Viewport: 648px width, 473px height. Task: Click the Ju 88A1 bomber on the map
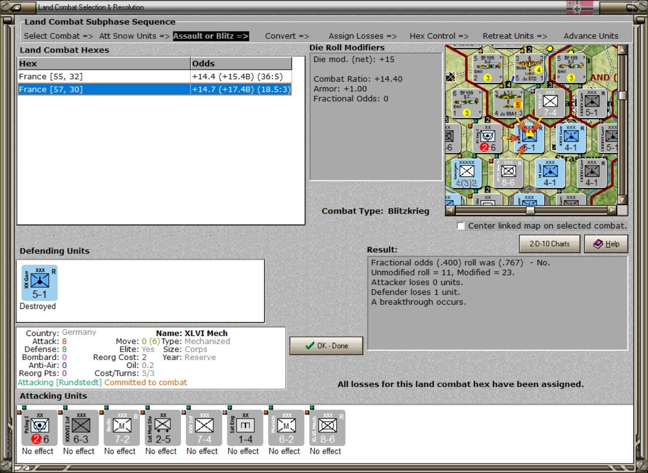[508, 104]
